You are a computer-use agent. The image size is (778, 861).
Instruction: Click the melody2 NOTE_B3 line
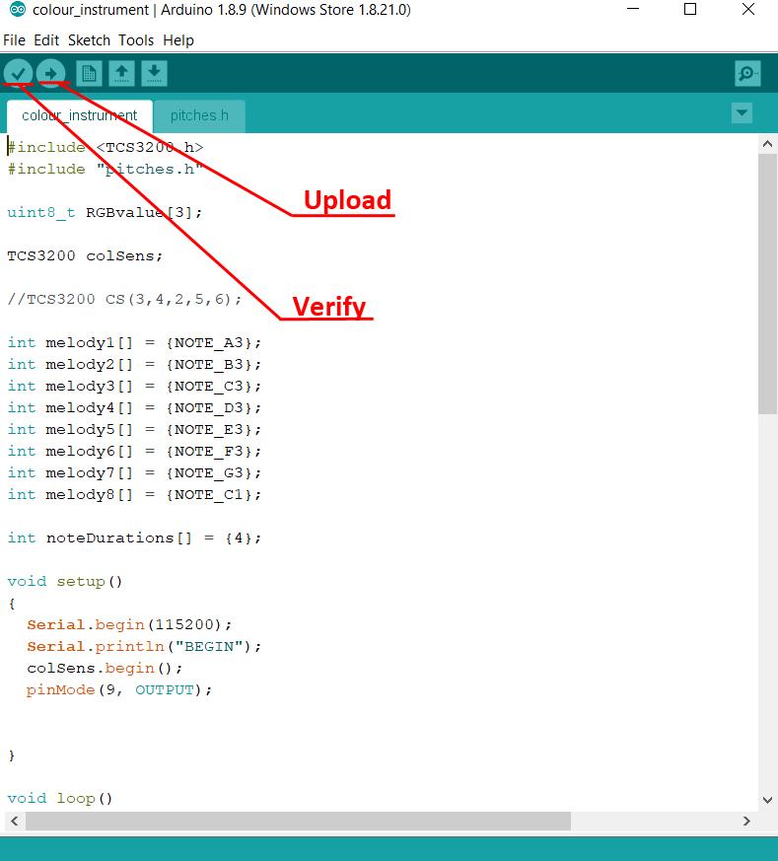pyautogui.click(x=134, y=365)
